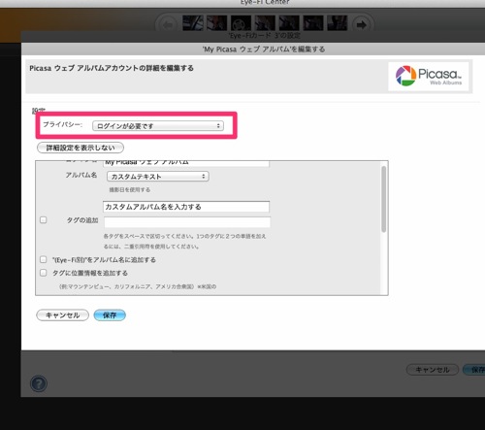
Task: Select the first thumbnail in the photo strip
Action: pos(193,22)
